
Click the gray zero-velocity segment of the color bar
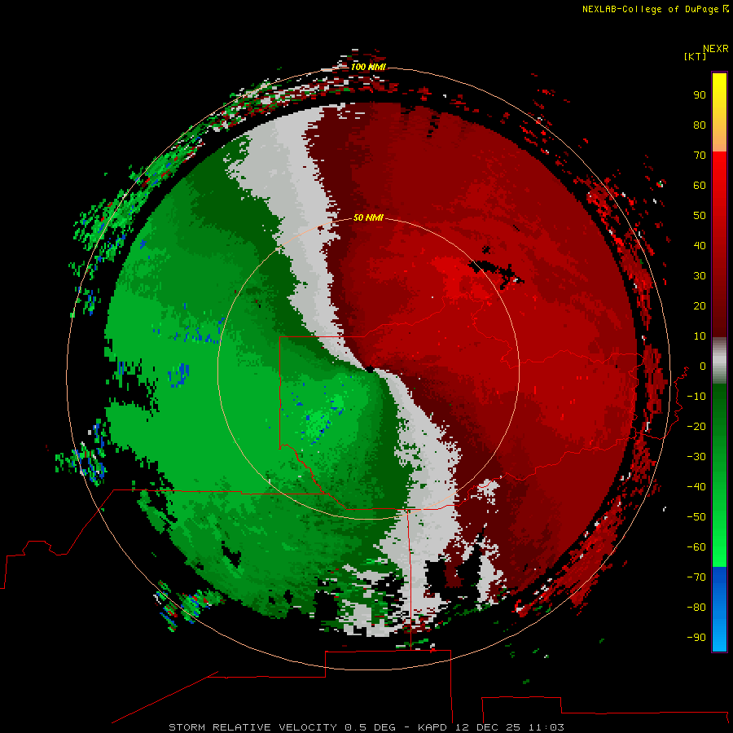coord(719,361)
